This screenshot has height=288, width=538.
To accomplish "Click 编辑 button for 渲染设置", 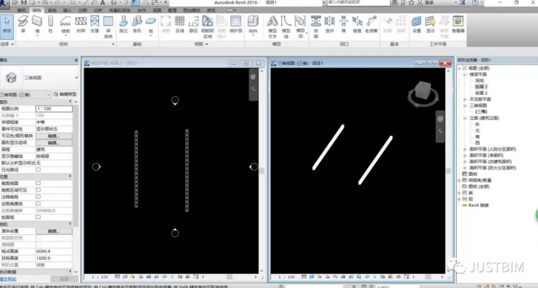I will pos(54,231).
